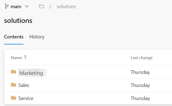Click the Last change column header
The image size is (172, 106).
[x=142, y=58]
